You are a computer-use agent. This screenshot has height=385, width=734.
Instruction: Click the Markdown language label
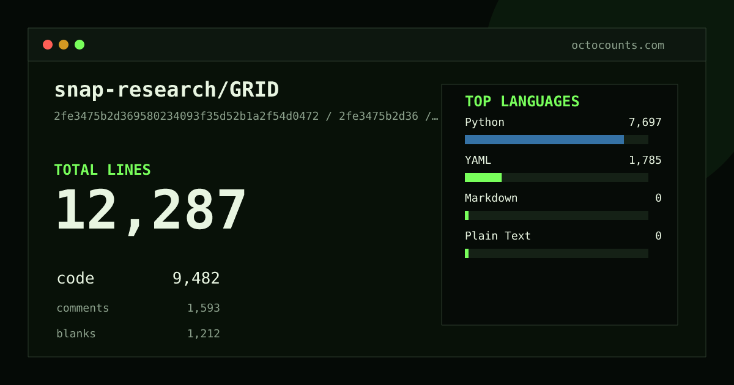point(491,198)
